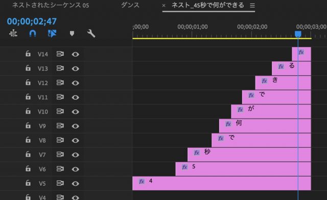
Task: Toggle sync lock for V13
Action: click(x=60, y=68)
